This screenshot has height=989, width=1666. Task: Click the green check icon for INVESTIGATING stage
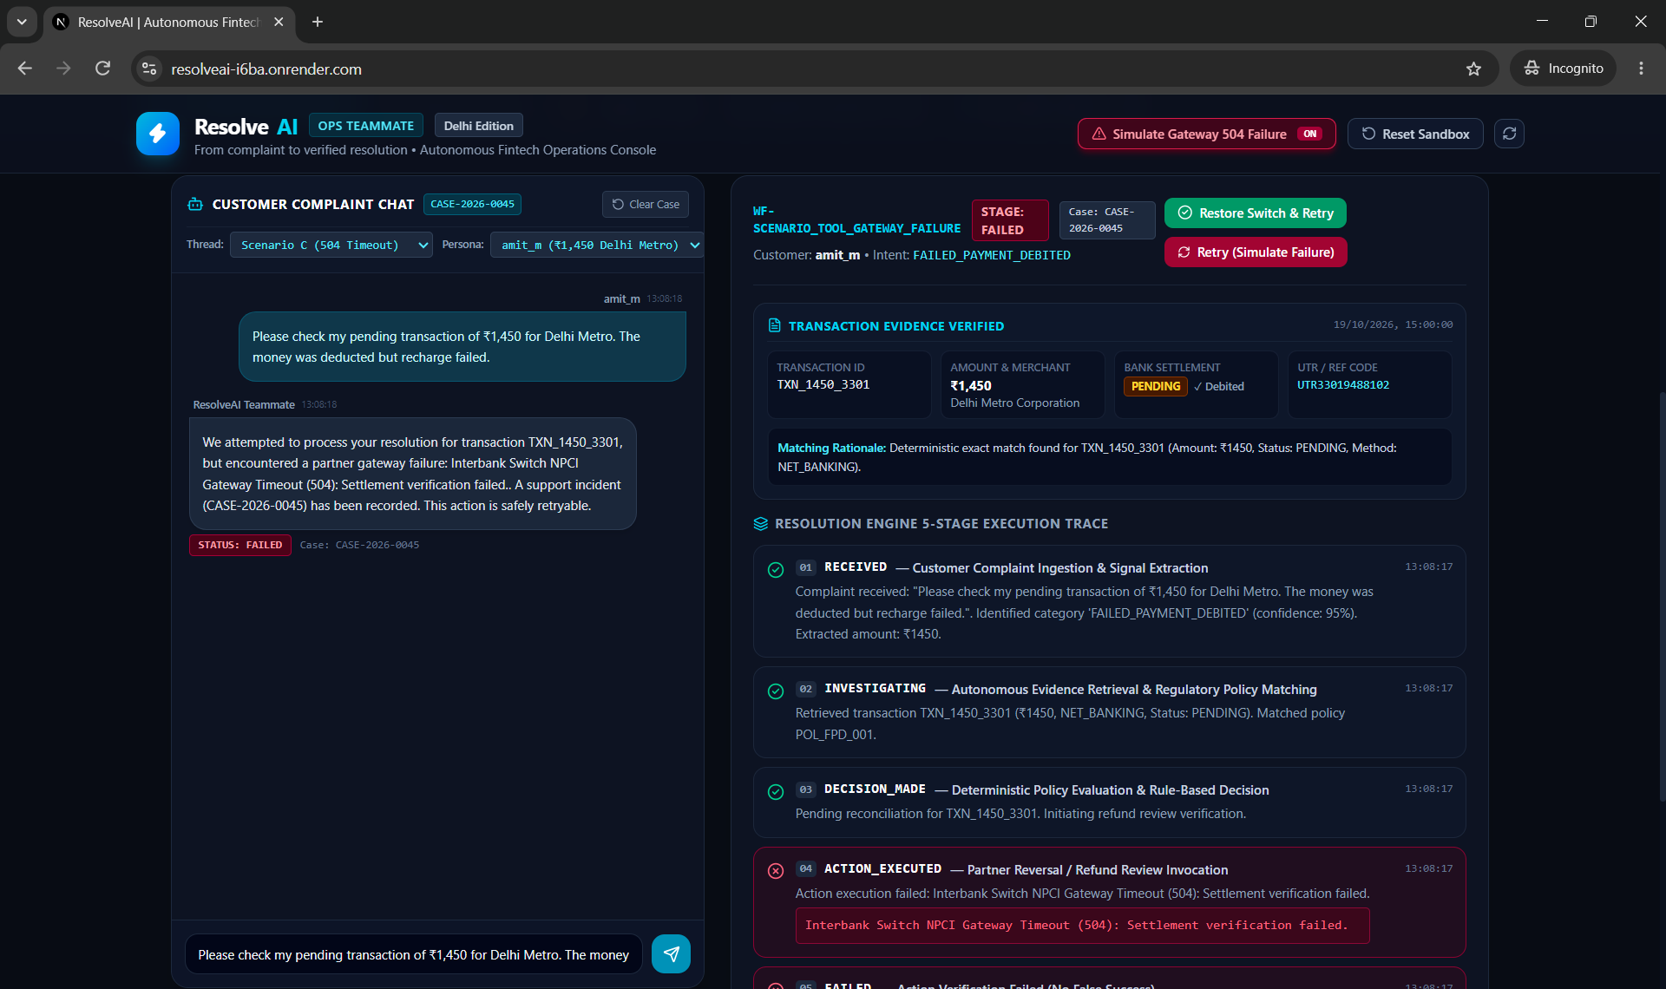click(776, 691)
